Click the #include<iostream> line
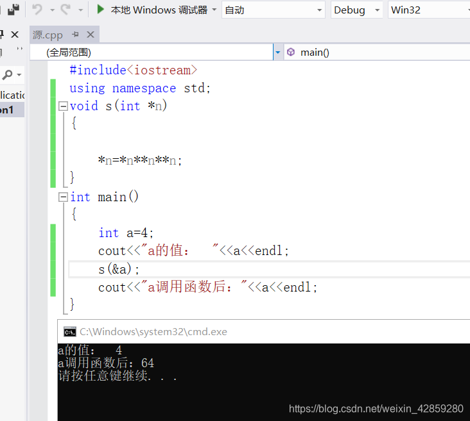Image resolution: width=470 pixels, height=421 pixels. [x=134, y=70]
